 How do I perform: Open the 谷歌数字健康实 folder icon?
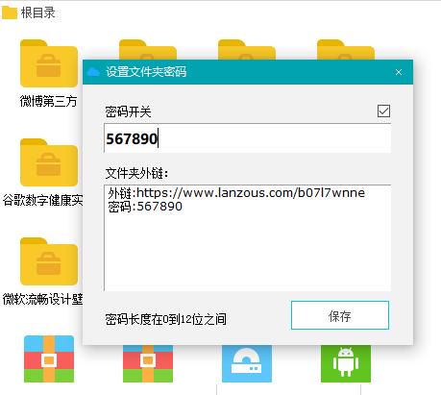tap(49, 162)
